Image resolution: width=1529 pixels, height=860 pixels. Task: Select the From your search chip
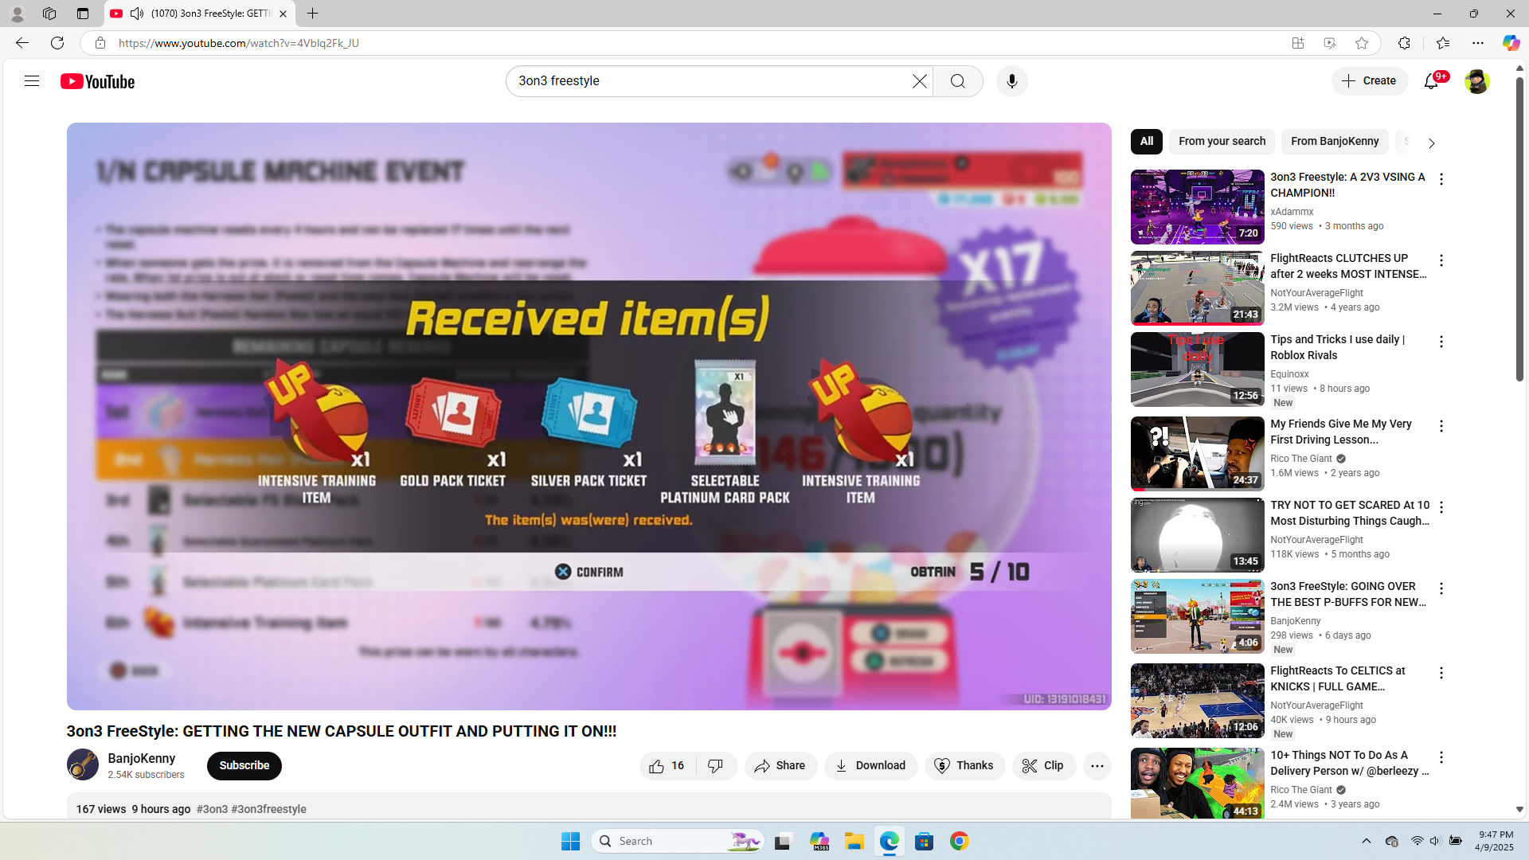(1222, 142)
